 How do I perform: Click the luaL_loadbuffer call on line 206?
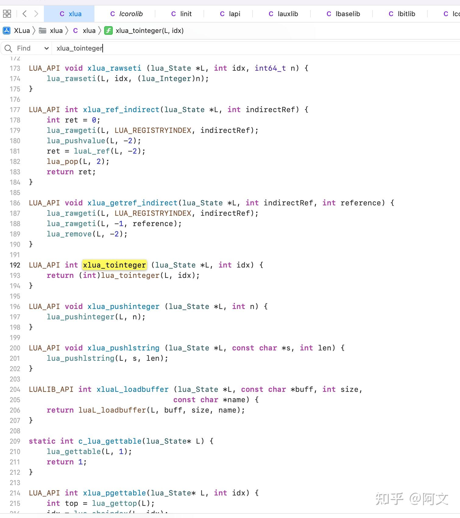point(112,410)
